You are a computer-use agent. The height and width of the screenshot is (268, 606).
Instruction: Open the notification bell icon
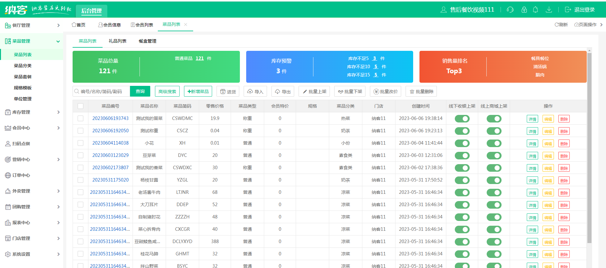(x=535, y=10)
